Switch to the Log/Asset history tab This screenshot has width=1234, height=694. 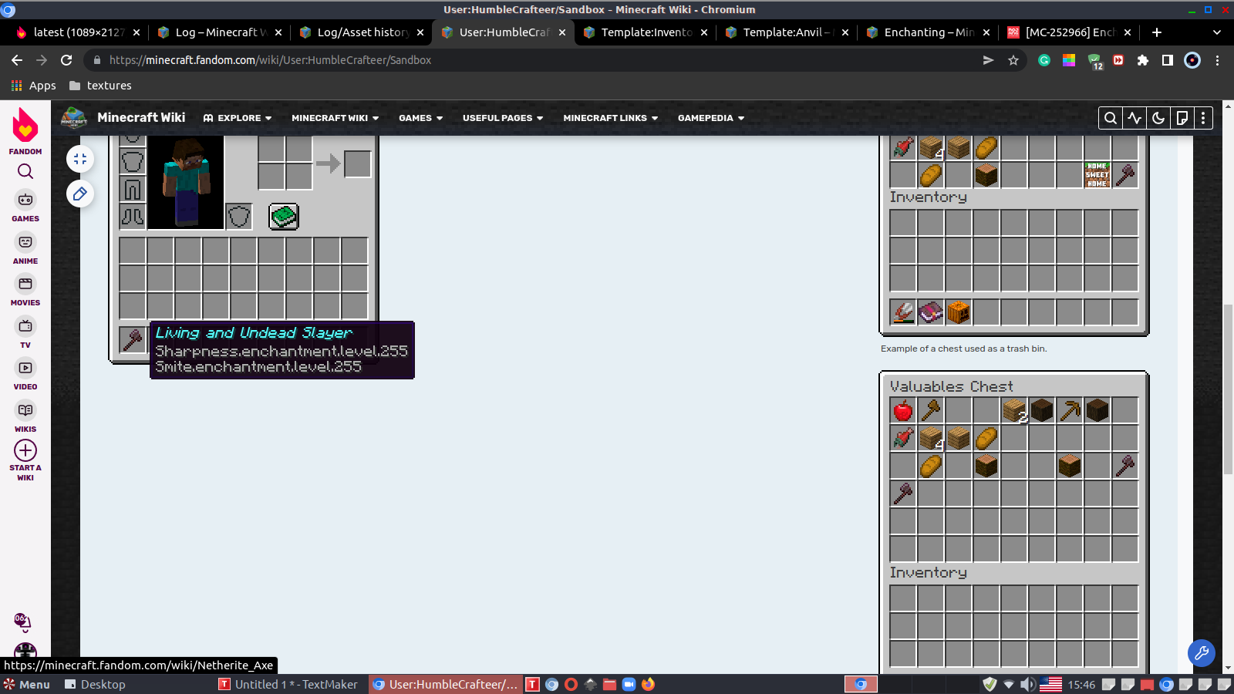[x=360, y=32]
